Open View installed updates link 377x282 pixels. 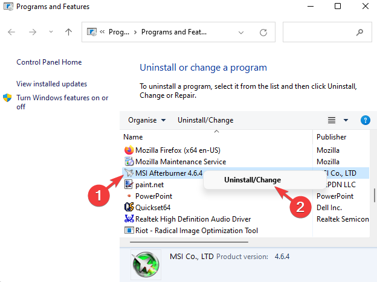pyautogui.click(x=52, y=84)
